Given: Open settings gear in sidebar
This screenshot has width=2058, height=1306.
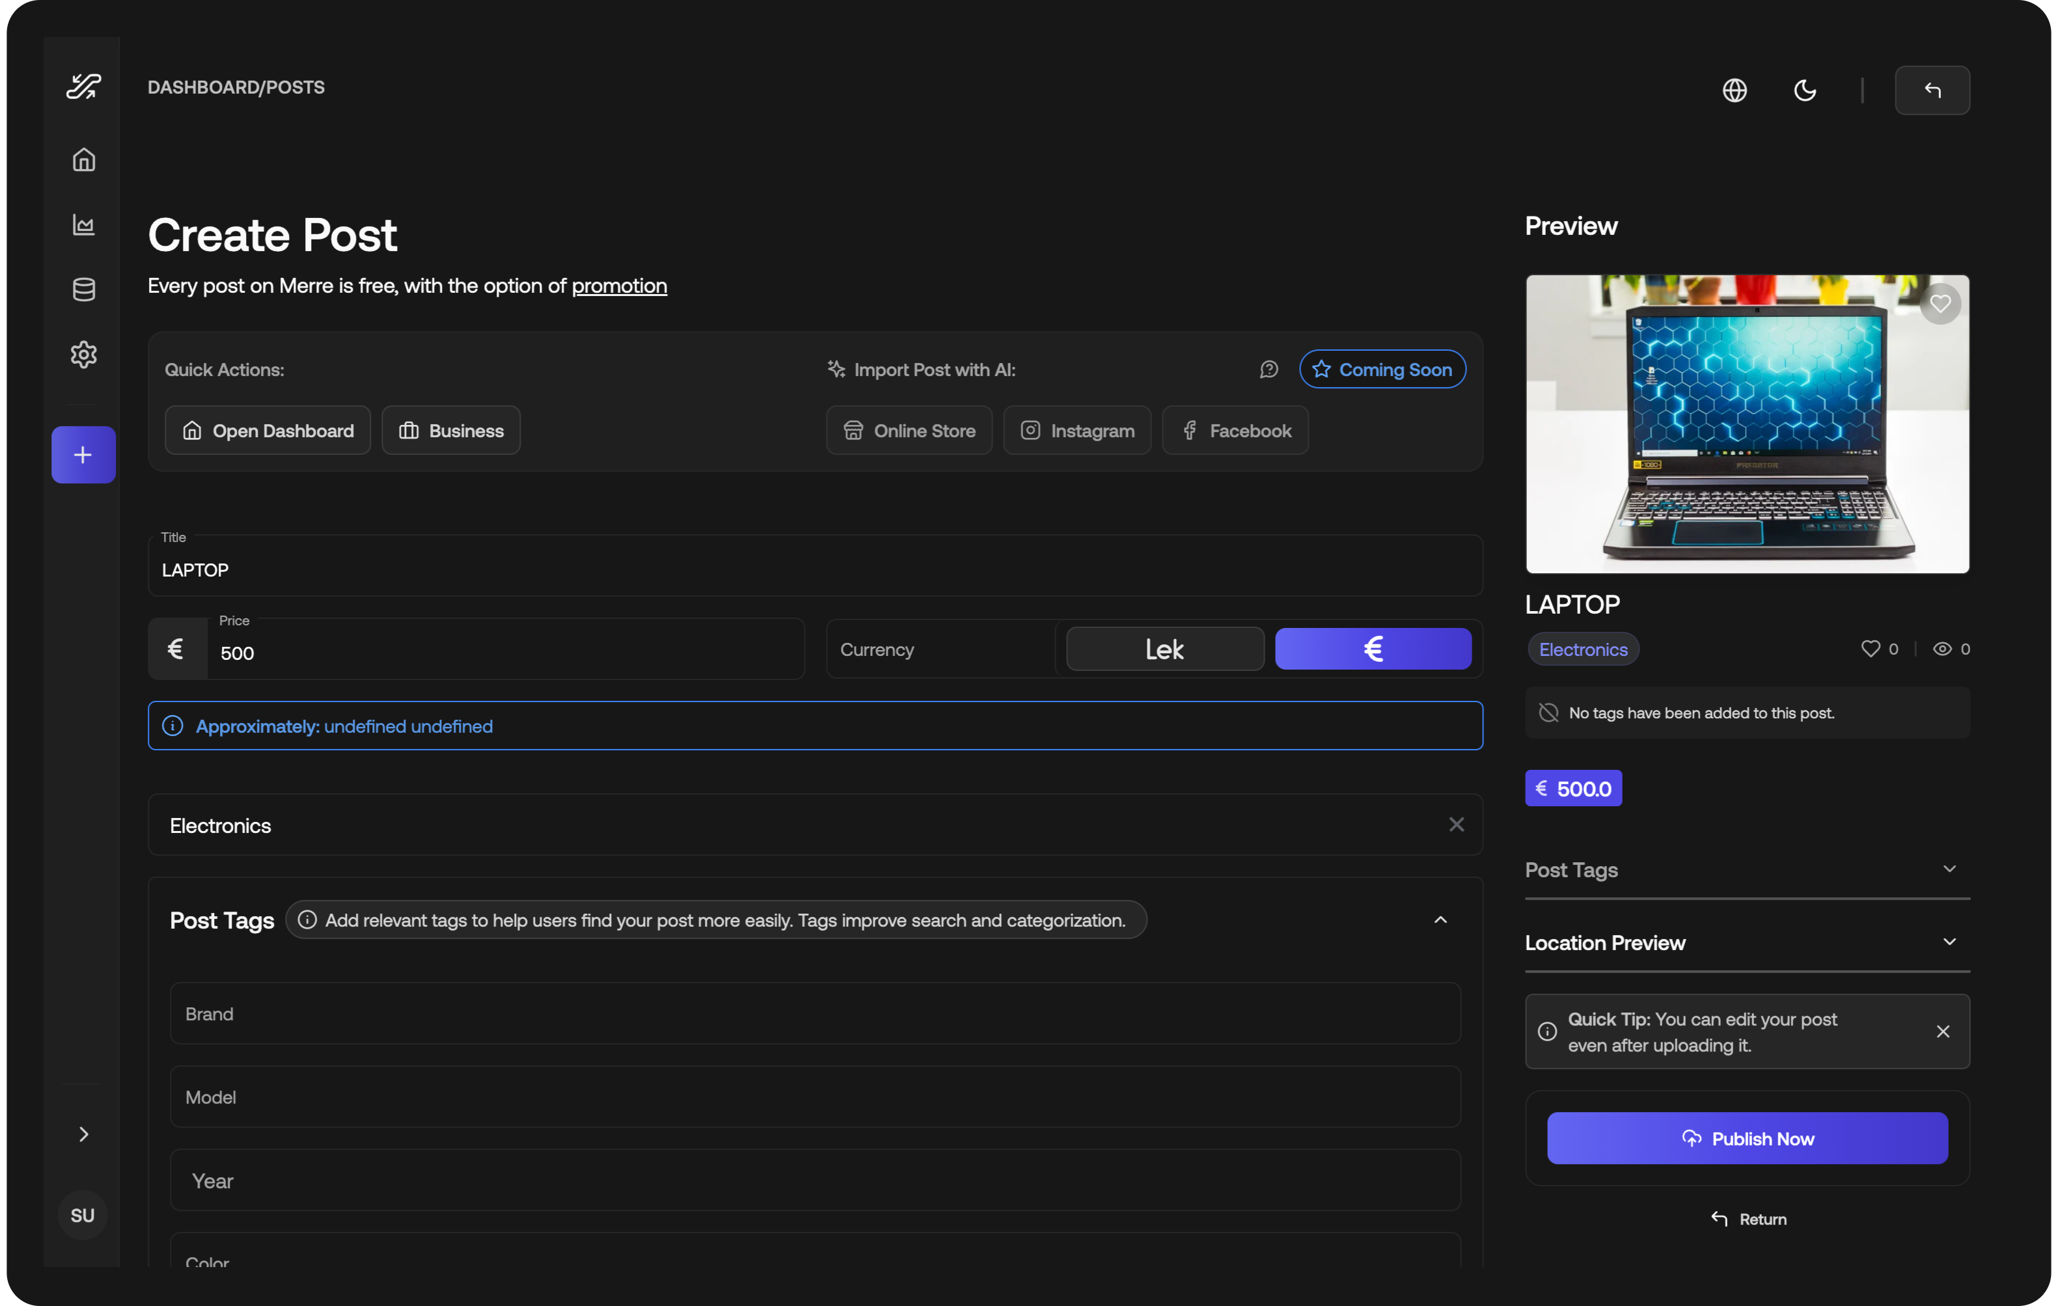Looking at the screenshot, I should pos(84,355).
